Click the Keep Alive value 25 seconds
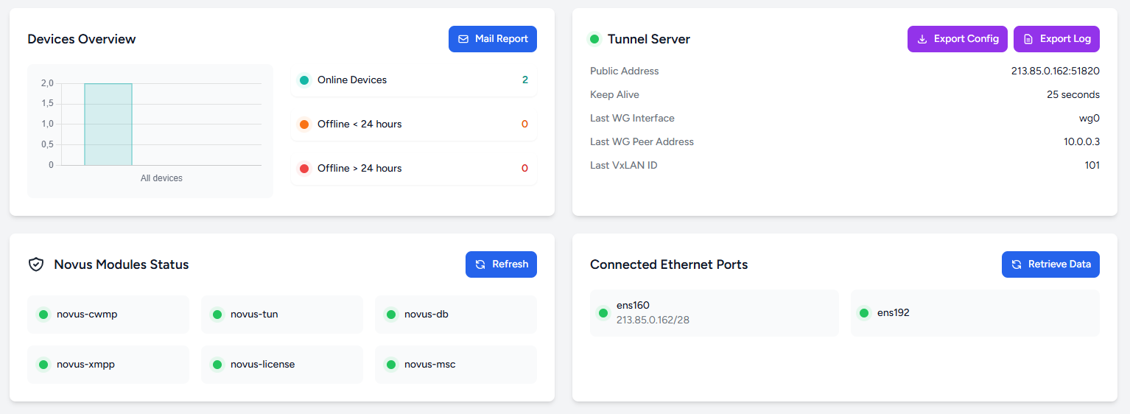 1073,95
